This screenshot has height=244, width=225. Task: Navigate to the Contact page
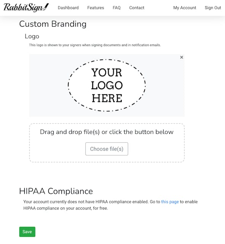(137, 8)
